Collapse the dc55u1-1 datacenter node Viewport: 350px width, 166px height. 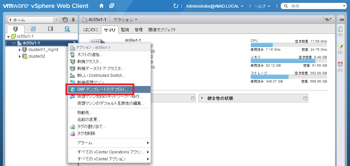point(14,43)
